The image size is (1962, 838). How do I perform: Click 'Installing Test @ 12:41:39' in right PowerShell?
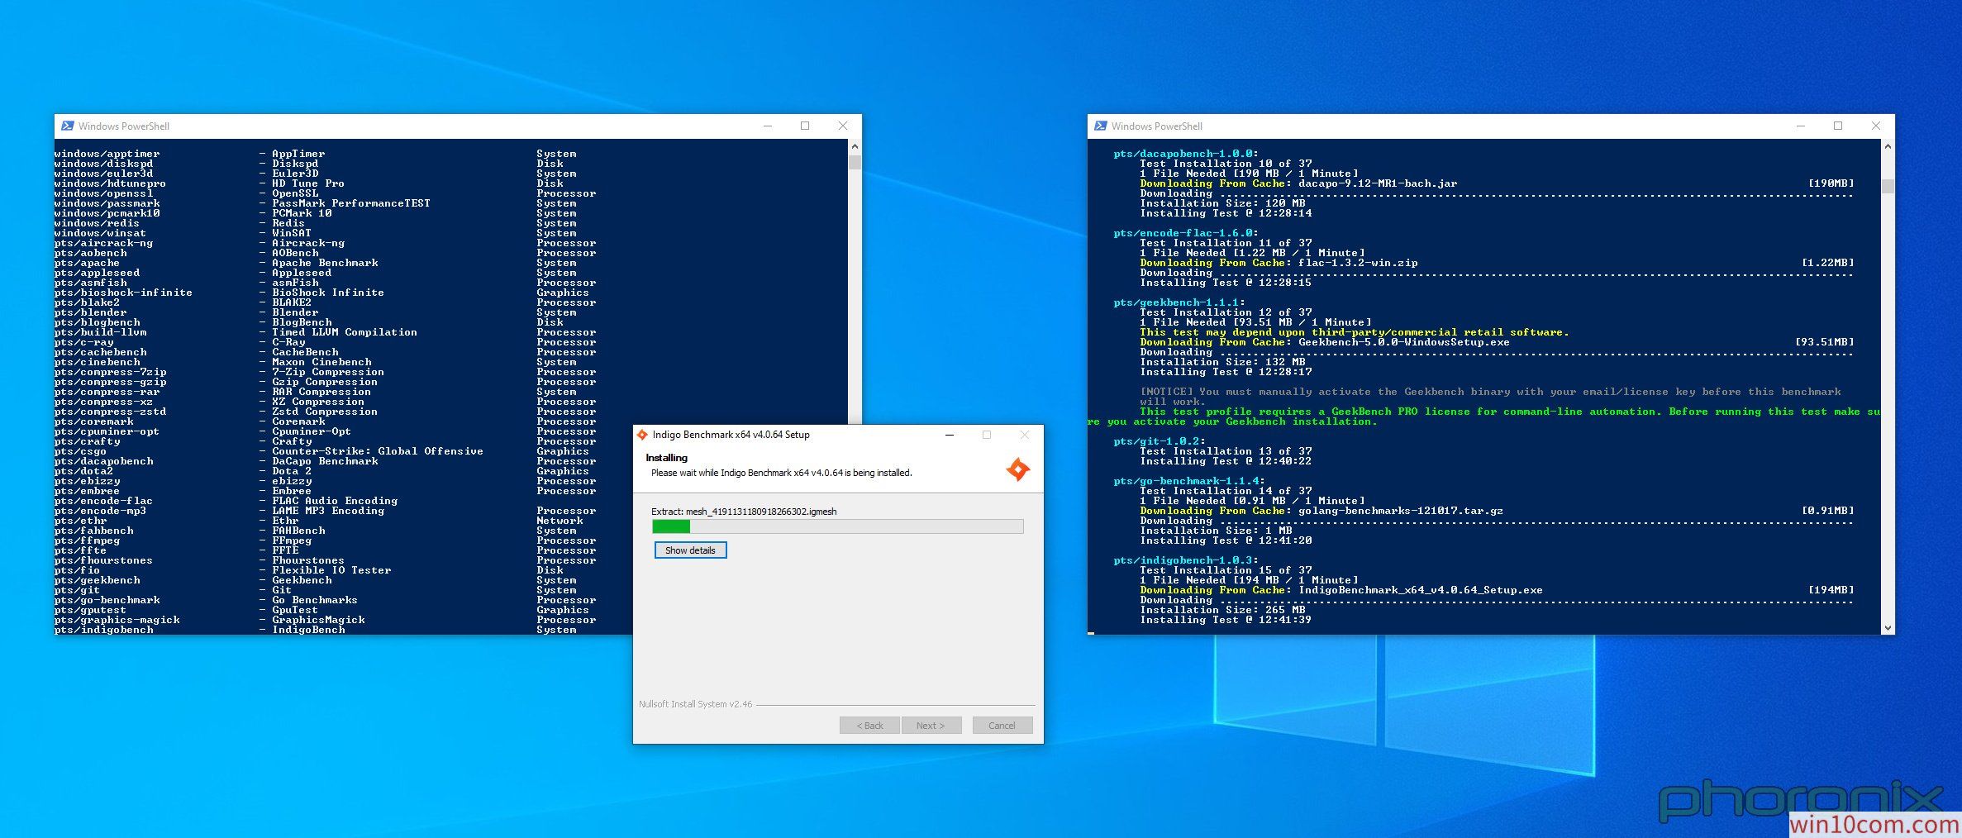(1226, 620)
